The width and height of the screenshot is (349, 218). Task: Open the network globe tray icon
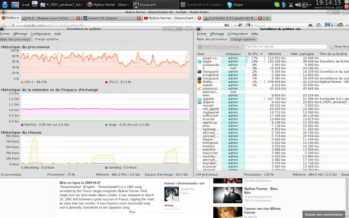coord(284,4)
